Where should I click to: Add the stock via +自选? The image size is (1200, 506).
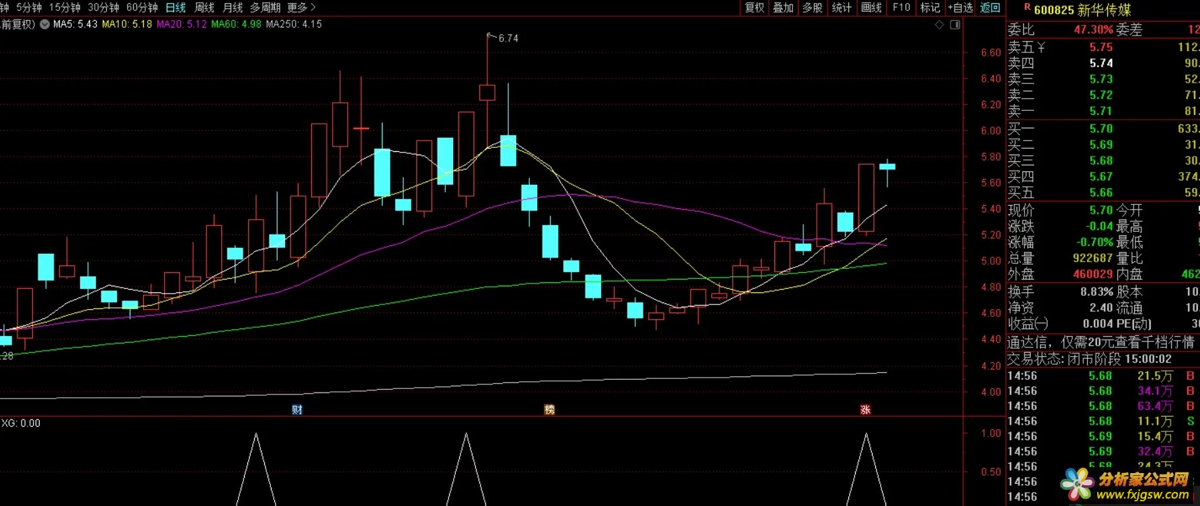961,7
